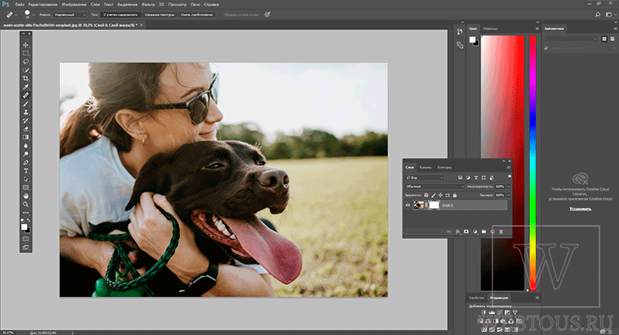Click foreground color swatch in Color panel
619x335 pixels.
(x=472, y=39)
